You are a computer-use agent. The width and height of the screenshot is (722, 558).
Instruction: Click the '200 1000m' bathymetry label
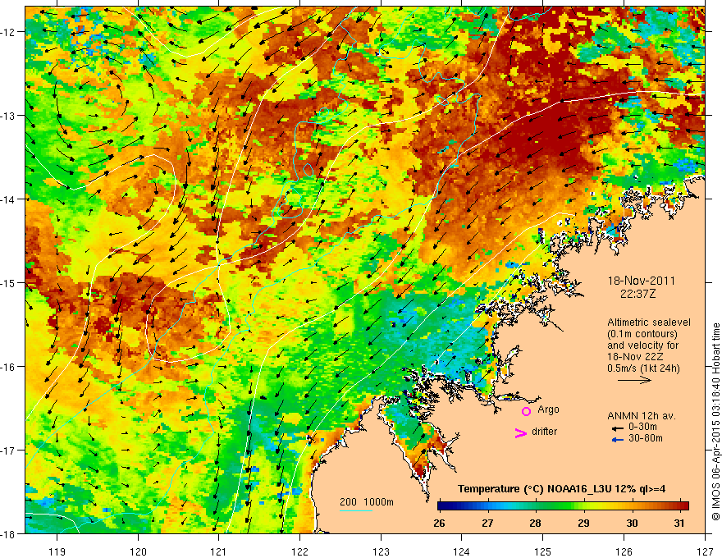(x=367, y=502)
